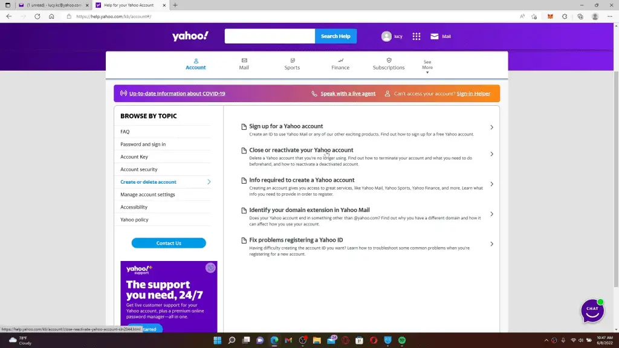Open the Fix problems registering a Yahoo ID article
The height and width of the screenshot is (348, 619).
click(296, 240)
